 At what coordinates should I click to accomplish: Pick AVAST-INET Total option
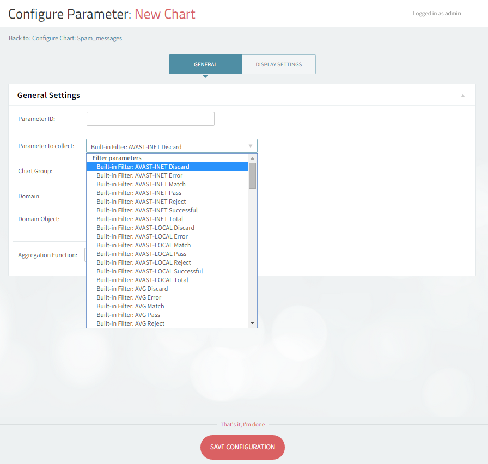coord(139,219)
